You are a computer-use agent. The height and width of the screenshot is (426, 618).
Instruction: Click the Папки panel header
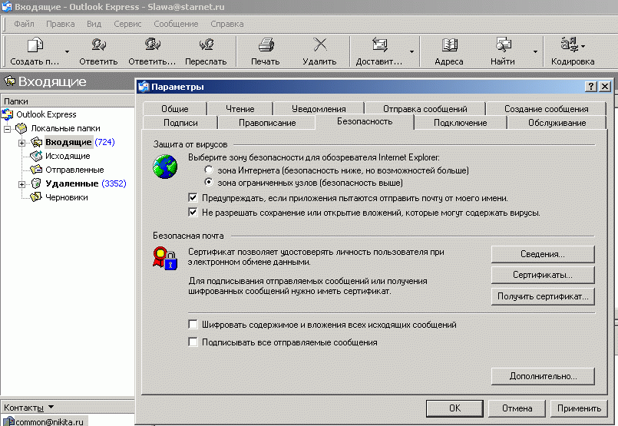click(68, 101)
